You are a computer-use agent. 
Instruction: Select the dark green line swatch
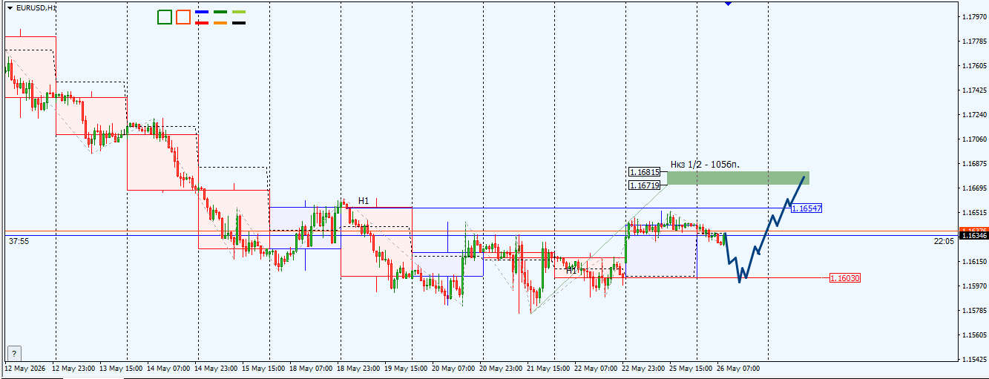pyautogui.click(x=220, y=13)
